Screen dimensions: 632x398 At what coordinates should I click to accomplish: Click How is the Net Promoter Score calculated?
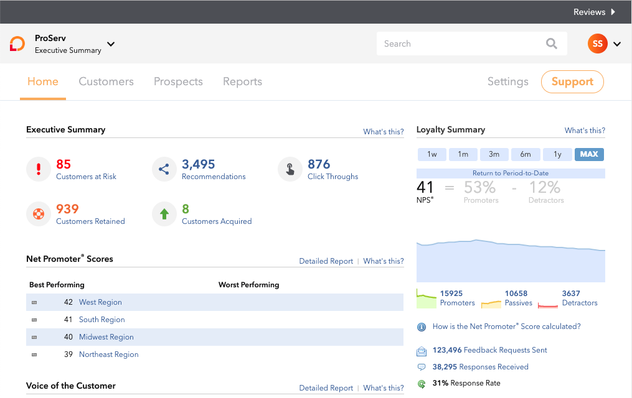pos(507,326)
